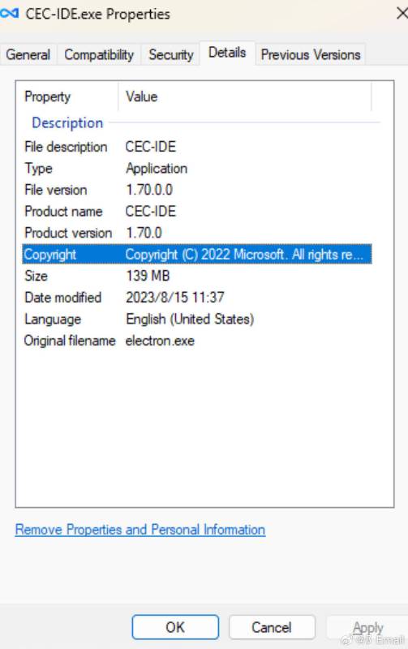This screenshot has height=649, width=408.
Task: Confirm with the OK button
Action: (x=175, y=627)
